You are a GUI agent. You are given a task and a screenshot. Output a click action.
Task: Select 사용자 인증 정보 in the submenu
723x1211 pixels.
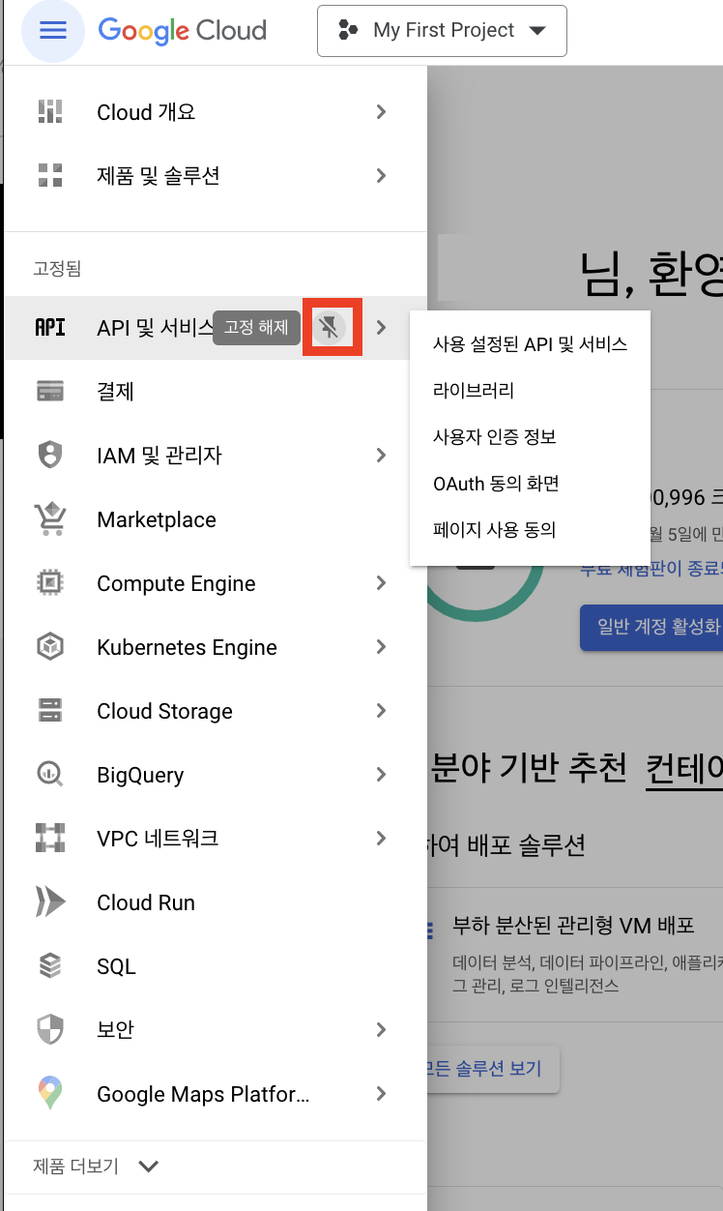coord(531,437)
